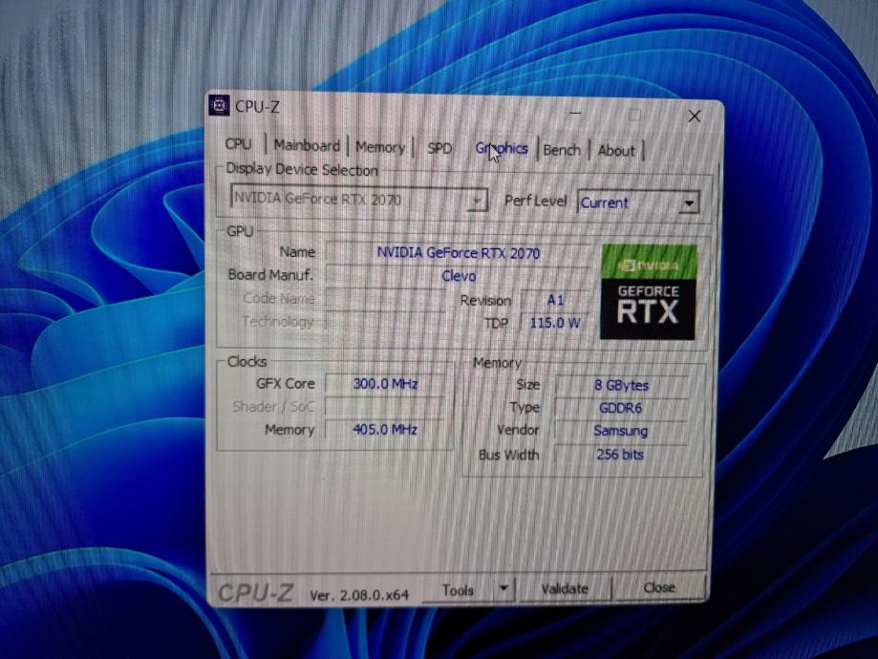
Task: Click the CPU-Z title text
Action: [257, 106]
